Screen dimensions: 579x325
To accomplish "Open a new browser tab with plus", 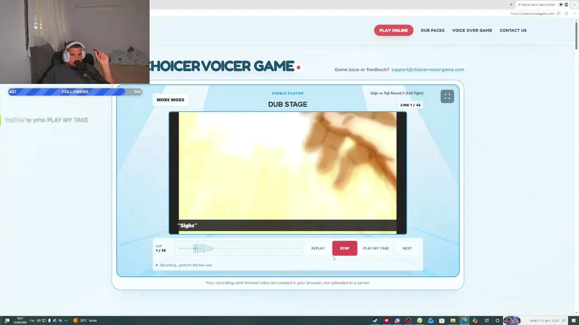I will [x=511, y=5].
